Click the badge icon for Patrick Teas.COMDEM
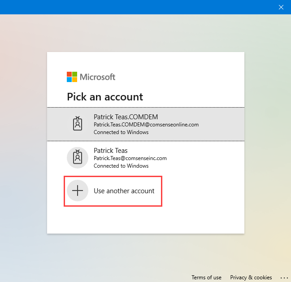This screenshot has width=291, height=282. tap(78, 124)
